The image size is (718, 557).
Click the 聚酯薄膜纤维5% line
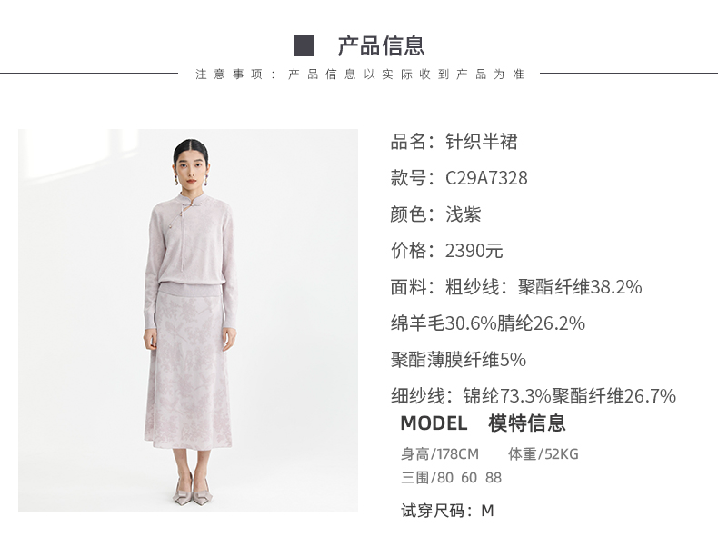(x=458, y=360)
